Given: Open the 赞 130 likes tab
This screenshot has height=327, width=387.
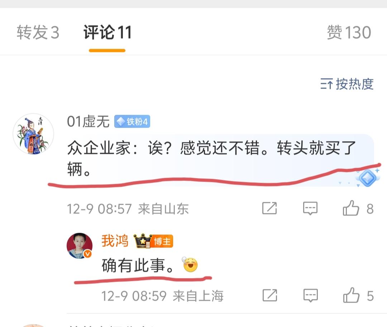Looking at the screenshot, I should click(349, 32).
